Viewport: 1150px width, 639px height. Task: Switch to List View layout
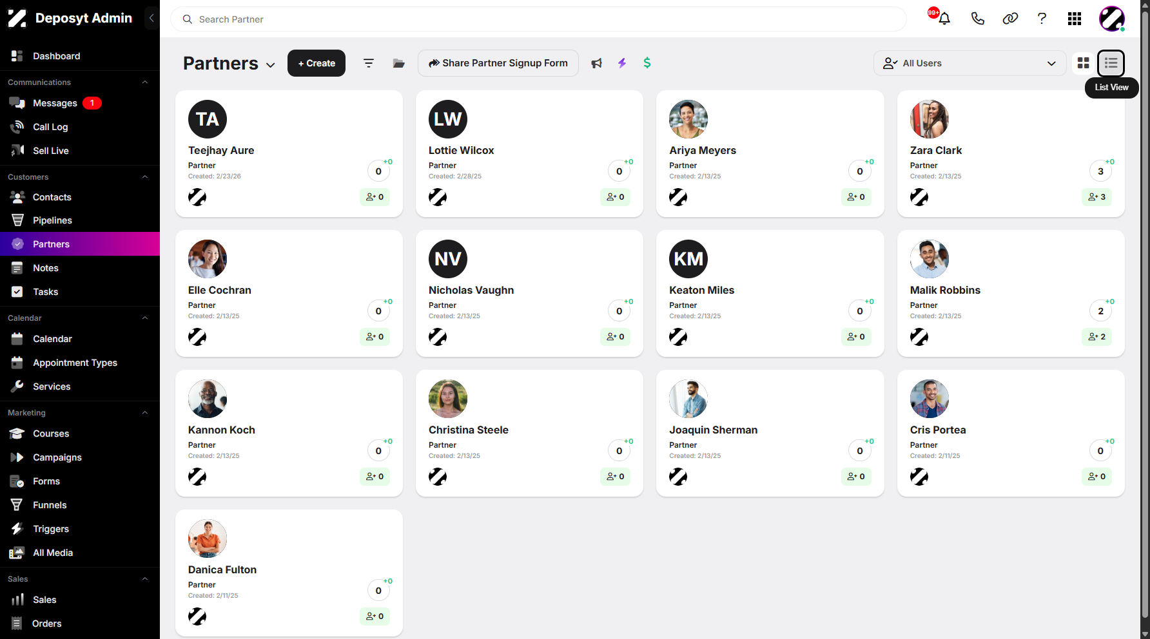point(1111,63)
